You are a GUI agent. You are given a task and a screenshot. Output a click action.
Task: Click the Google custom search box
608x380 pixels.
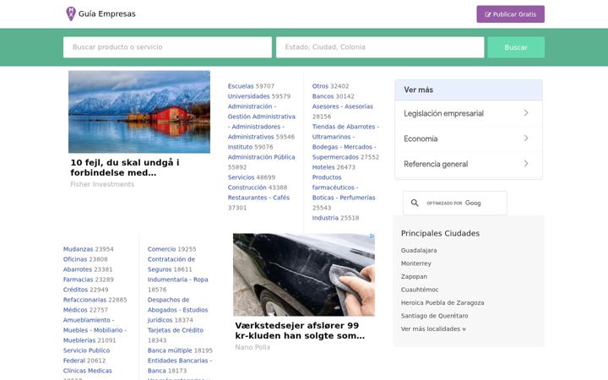tap(455, 203)
